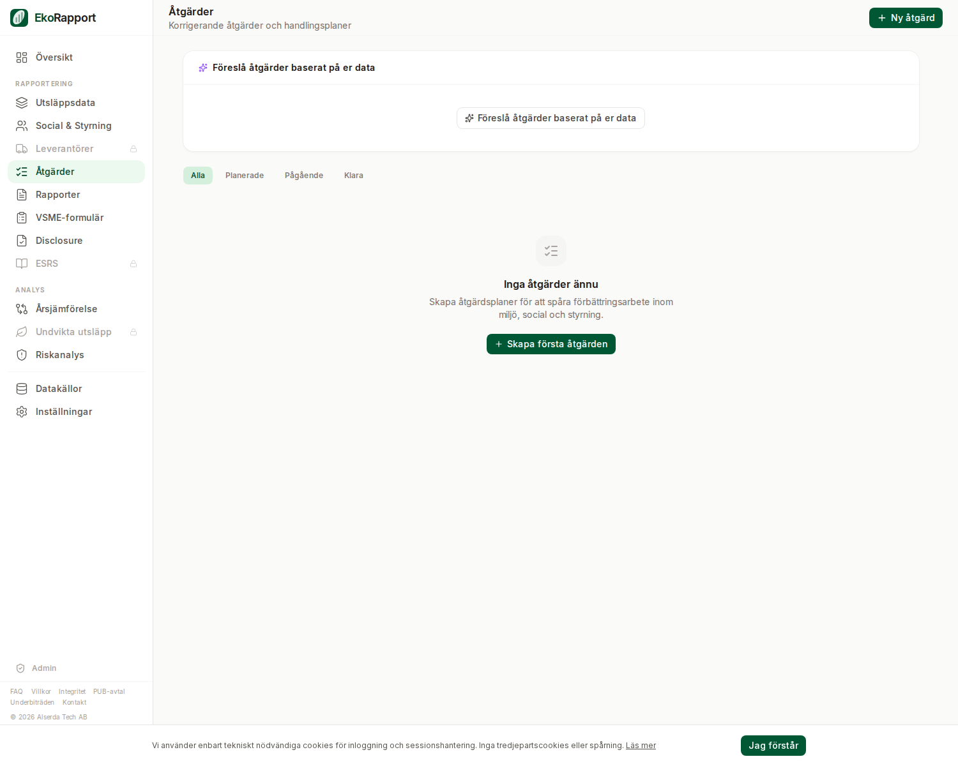Open the Underbiträden footer link
958x766 pixels.
click(x=32, y=703)
